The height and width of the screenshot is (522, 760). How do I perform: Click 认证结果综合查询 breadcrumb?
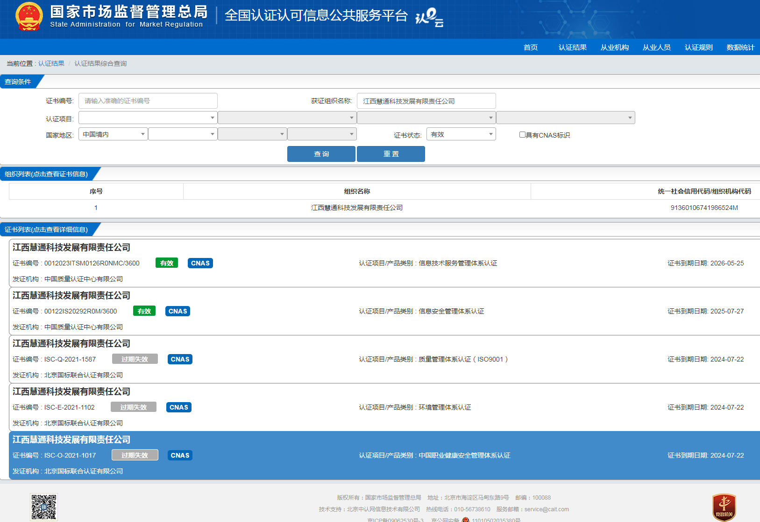pyautogui.click(x=100, y=63)
